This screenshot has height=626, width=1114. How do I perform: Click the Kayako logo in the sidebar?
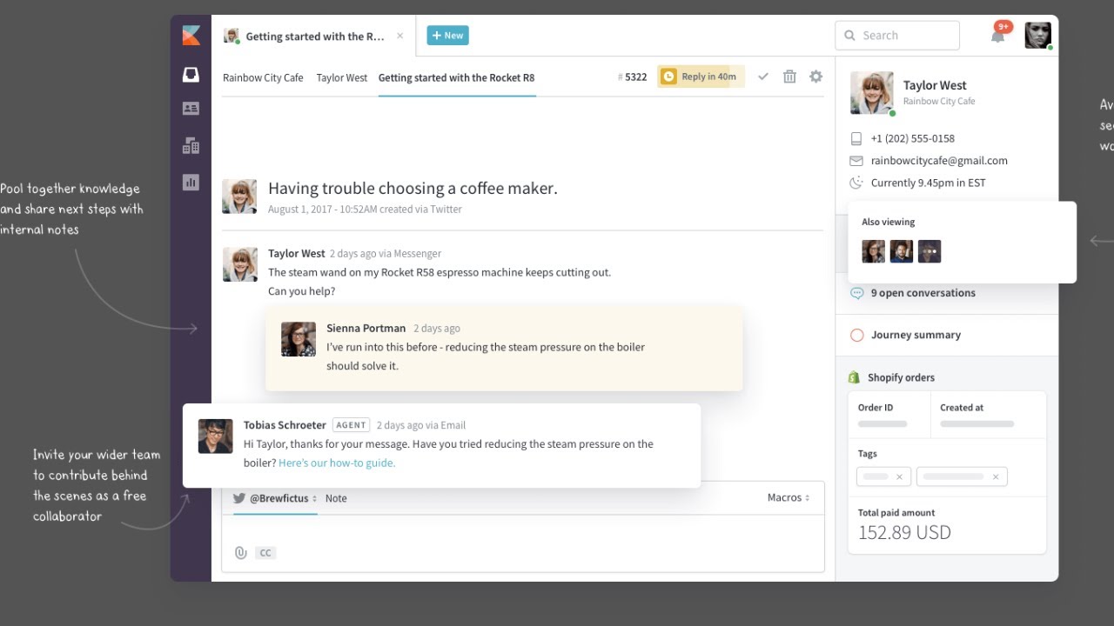191,36
